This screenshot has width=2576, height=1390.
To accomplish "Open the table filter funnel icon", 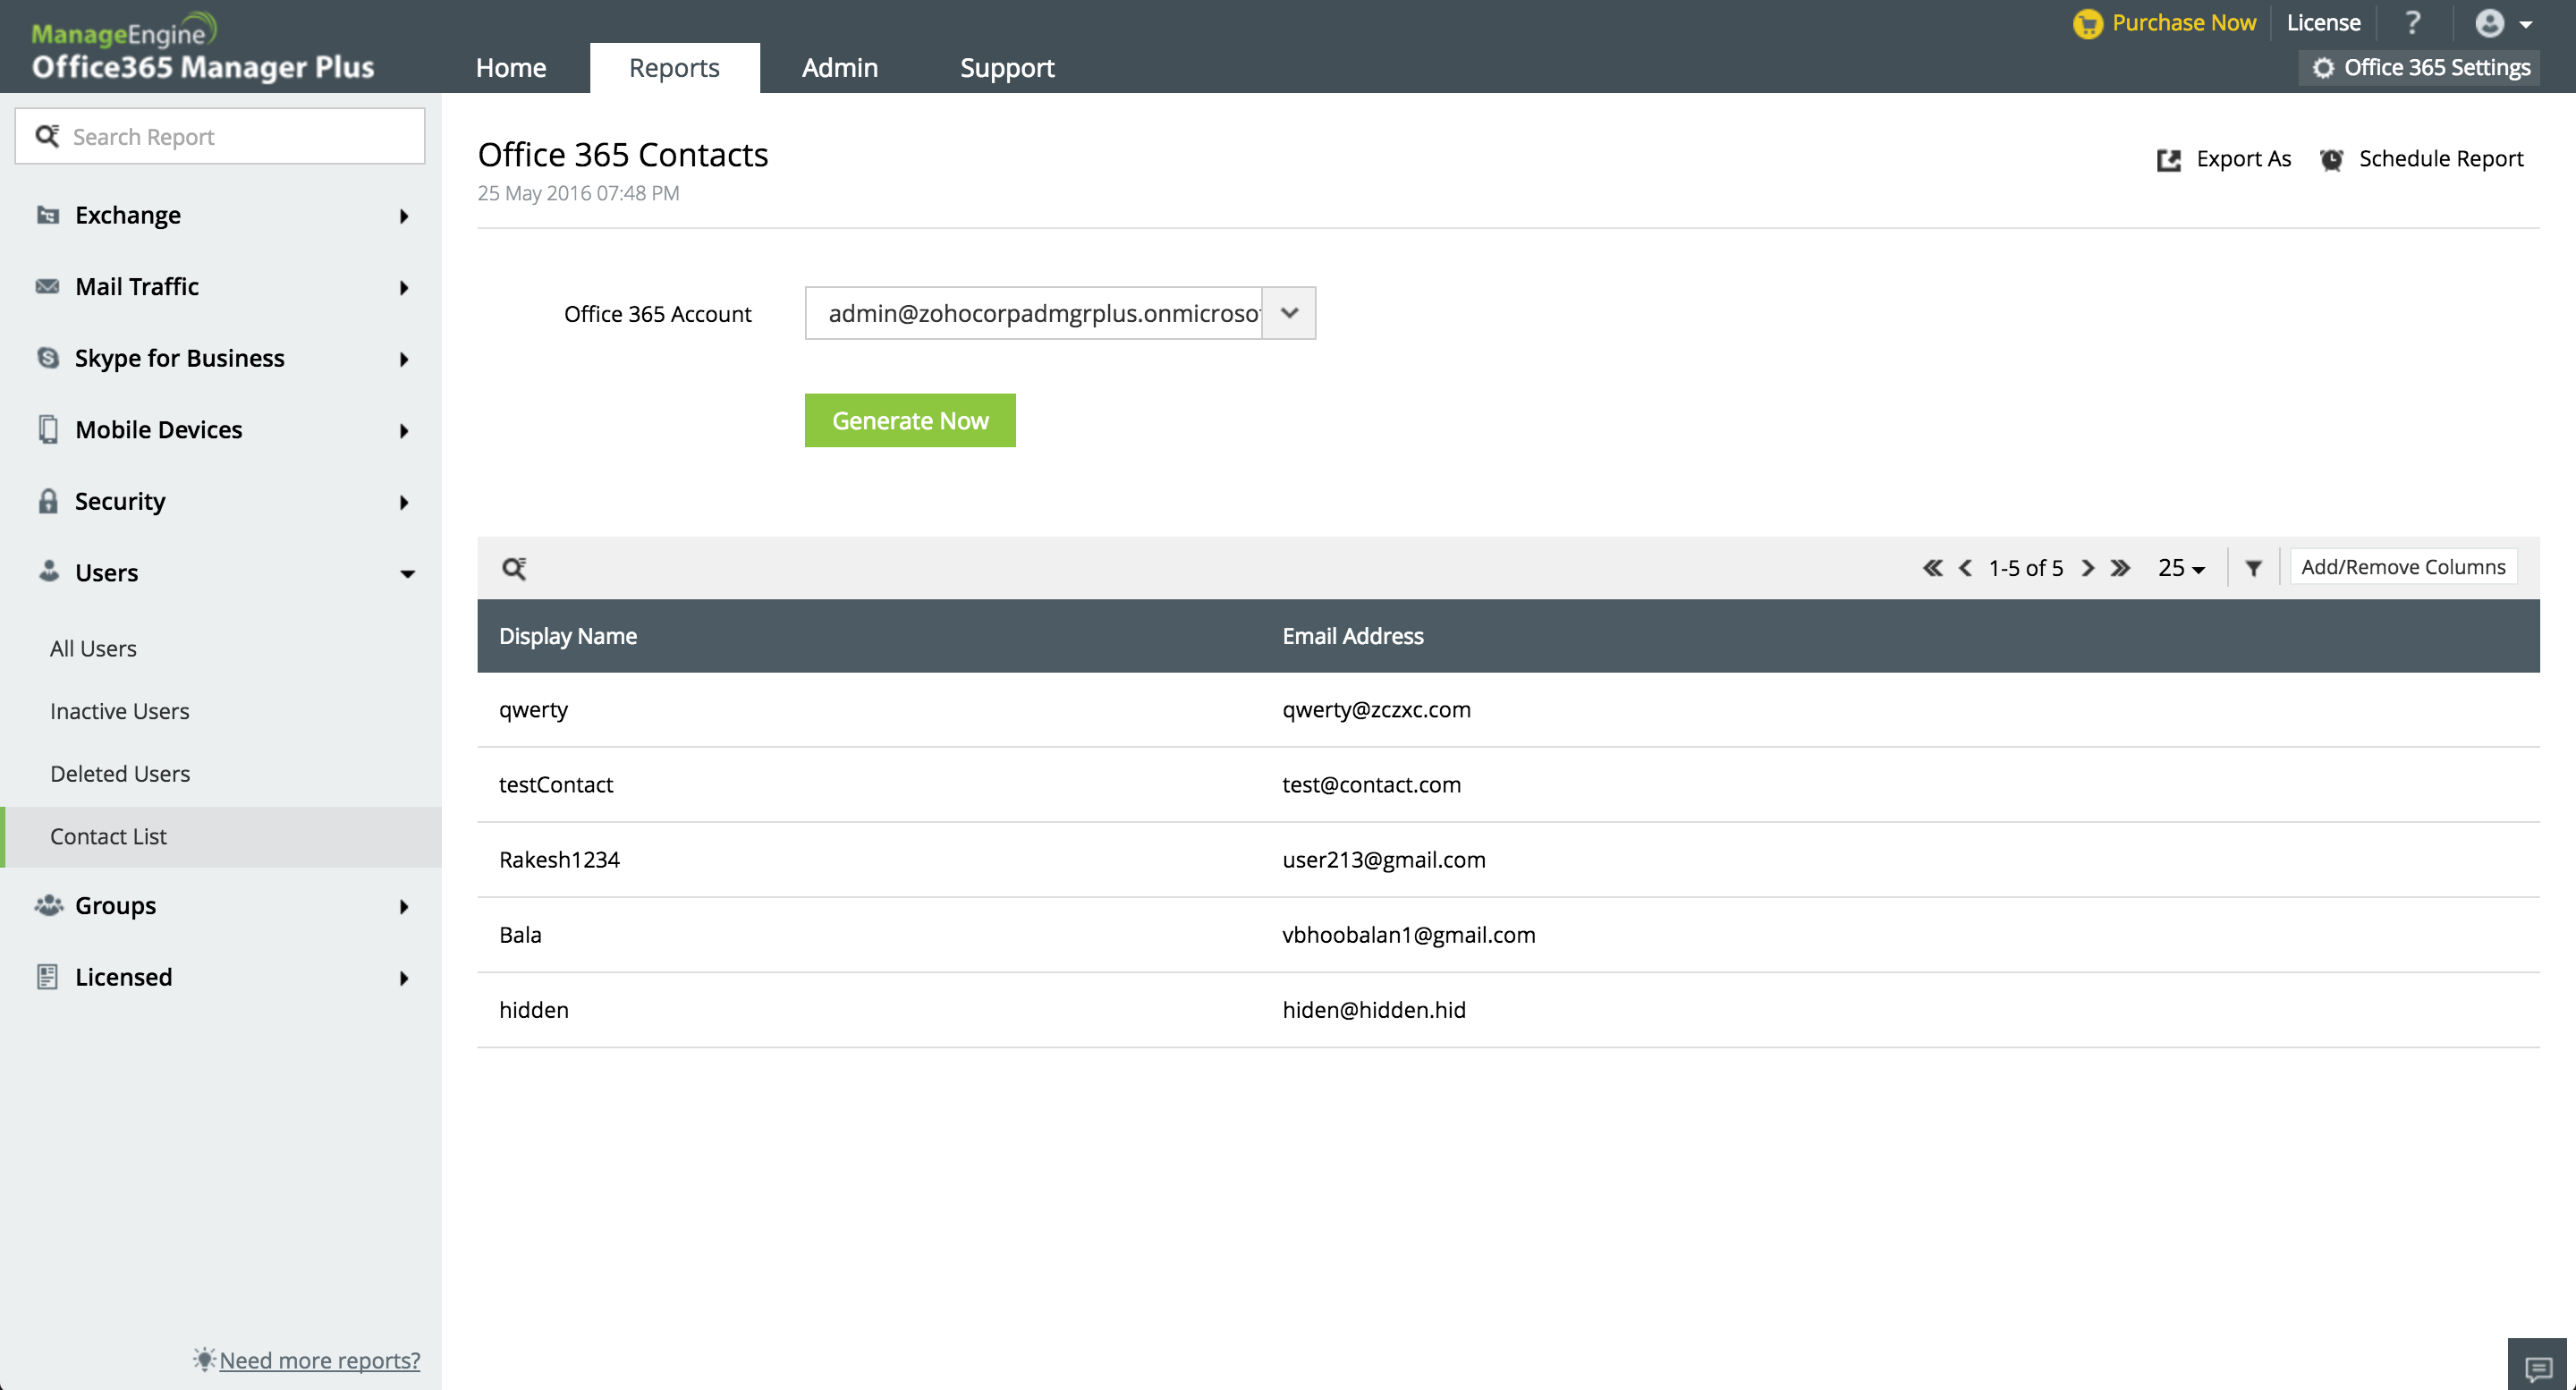I will coord(2253,568).
